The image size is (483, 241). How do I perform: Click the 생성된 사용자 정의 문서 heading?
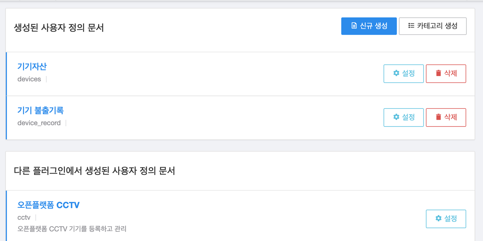(x=59, y=28)
